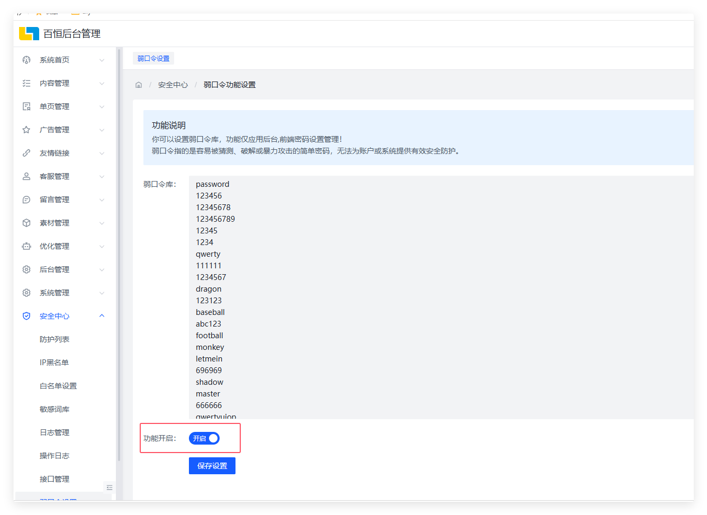Click the 广告管理 star icon
This screenshot has height=515, width=707.
(x=26, y=130)
